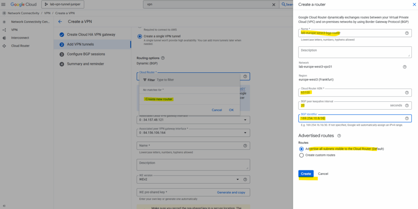Click help icon beside IKE version
The width and height of the screenshot is (418, 209).
[245, 179]
